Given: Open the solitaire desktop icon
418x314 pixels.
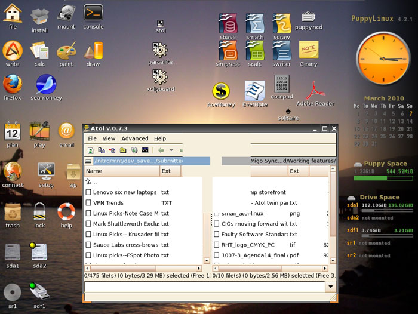Looking at the screenshot, I should pyautogui.click(x=288, y=115).
